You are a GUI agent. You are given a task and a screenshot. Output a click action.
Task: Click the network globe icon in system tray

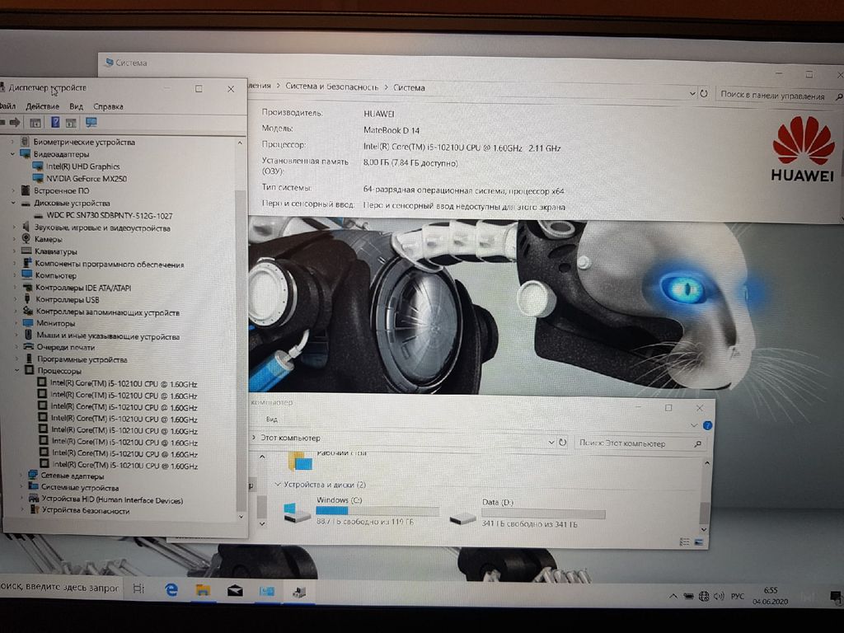point(704,596)
